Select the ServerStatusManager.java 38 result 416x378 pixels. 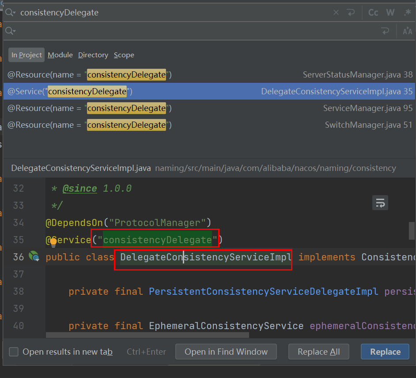click(x=209, y=74)
